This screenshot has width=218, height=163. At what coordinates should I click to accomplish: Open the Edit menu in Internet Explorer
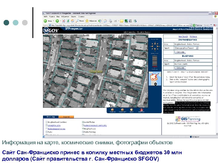tap(52, 17)
